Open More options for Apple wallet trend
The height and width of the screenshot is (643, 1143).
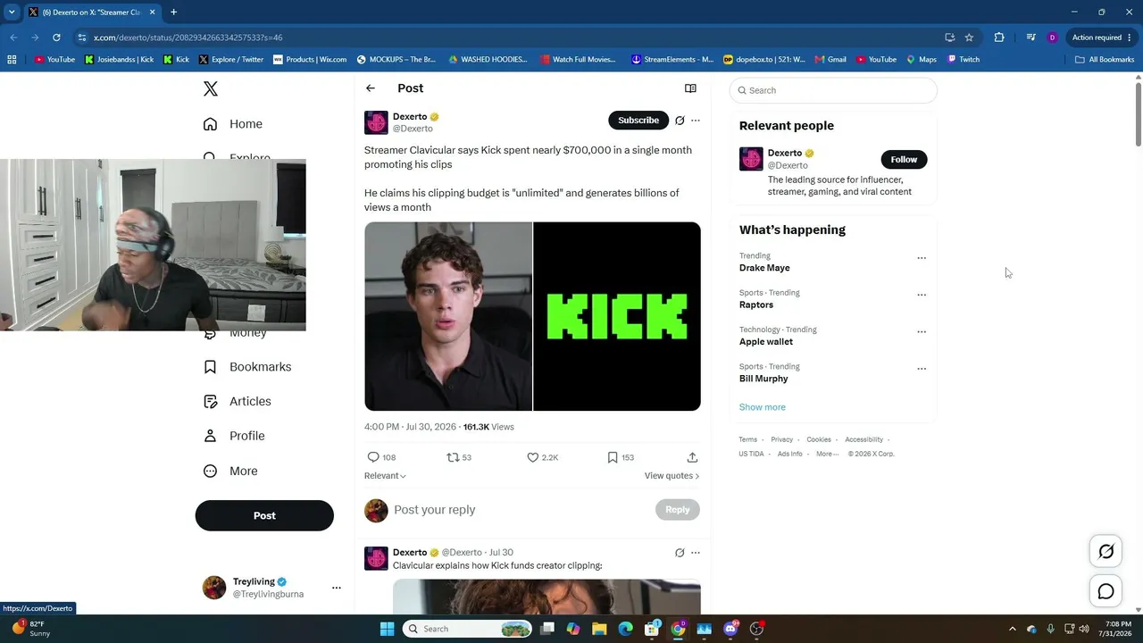pyautogui.click(x=922, y=331)
